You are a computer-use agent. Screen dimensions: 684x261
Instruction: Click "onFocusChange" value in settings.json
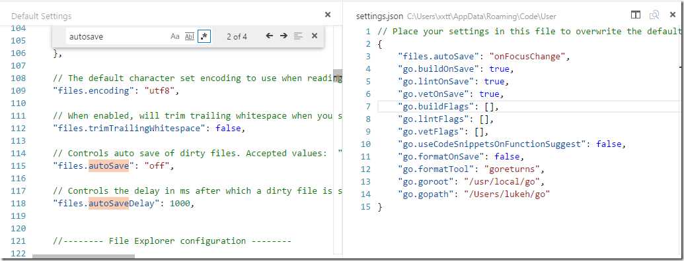coord(527,57)
